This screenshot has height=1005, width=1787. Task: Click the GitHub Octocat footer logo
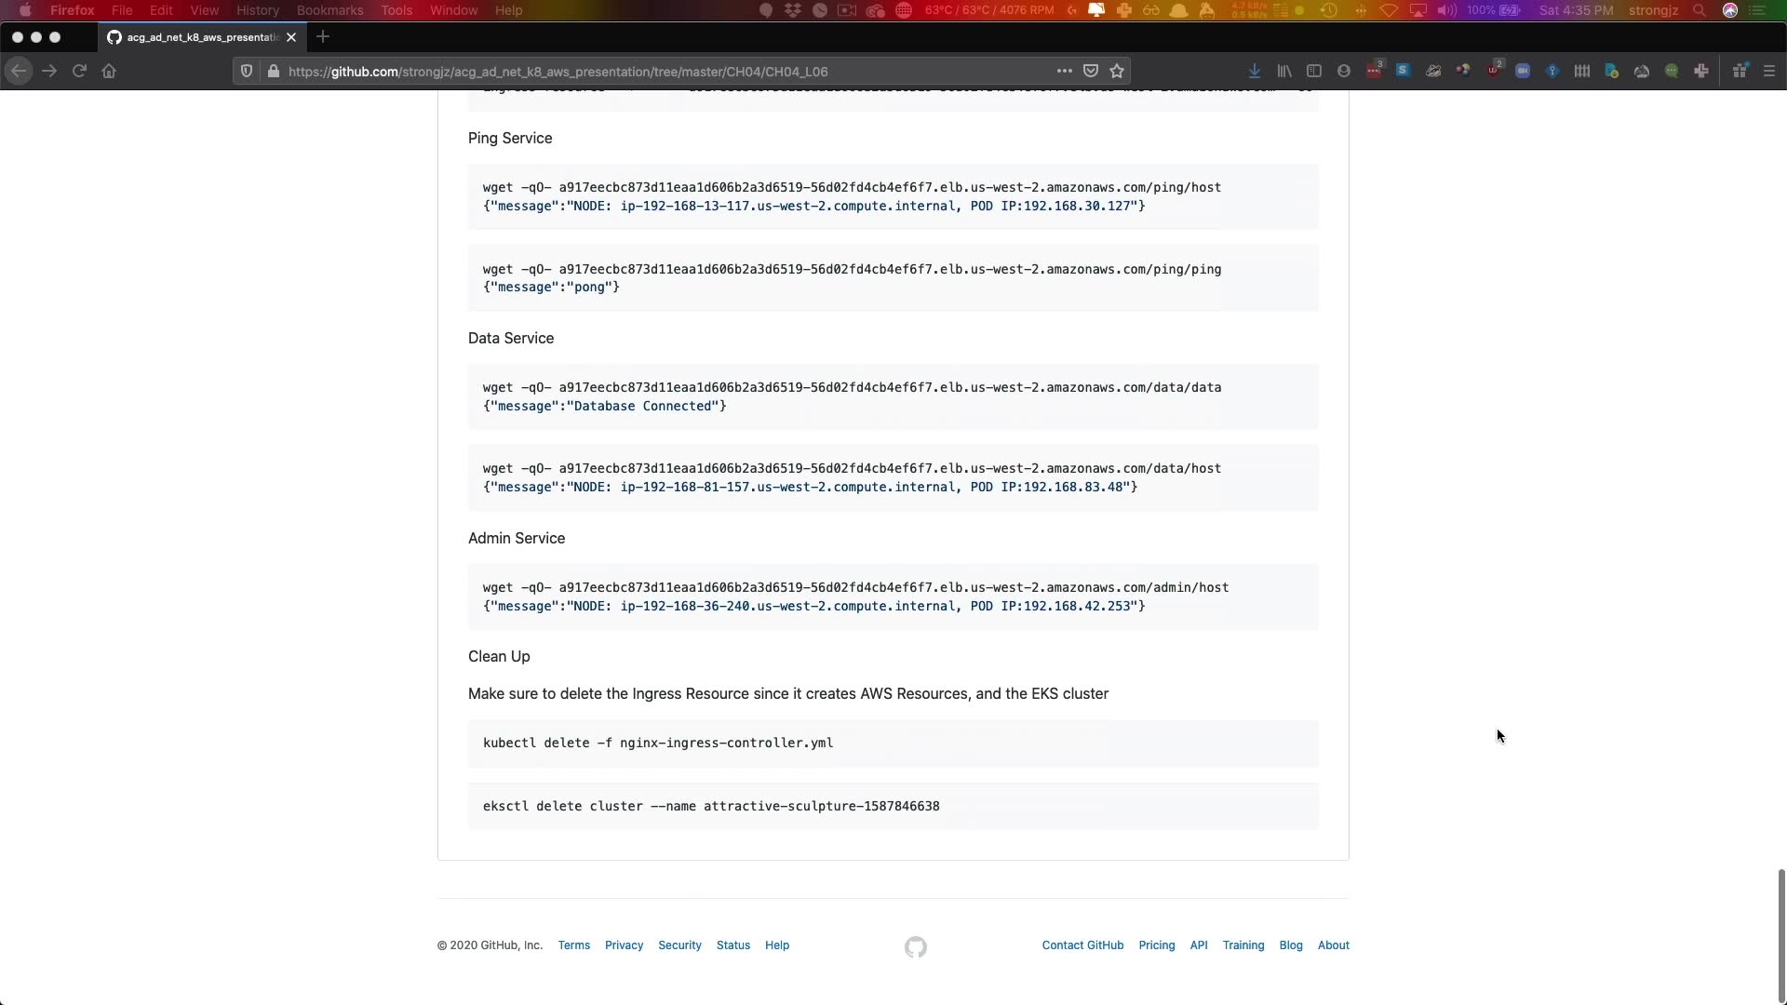click(915, 946)
